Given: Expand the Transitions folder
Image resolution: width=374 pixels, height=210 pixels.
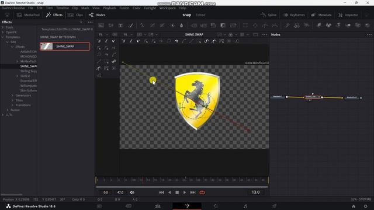Looking at the screenshot, I should coord(12,105).
